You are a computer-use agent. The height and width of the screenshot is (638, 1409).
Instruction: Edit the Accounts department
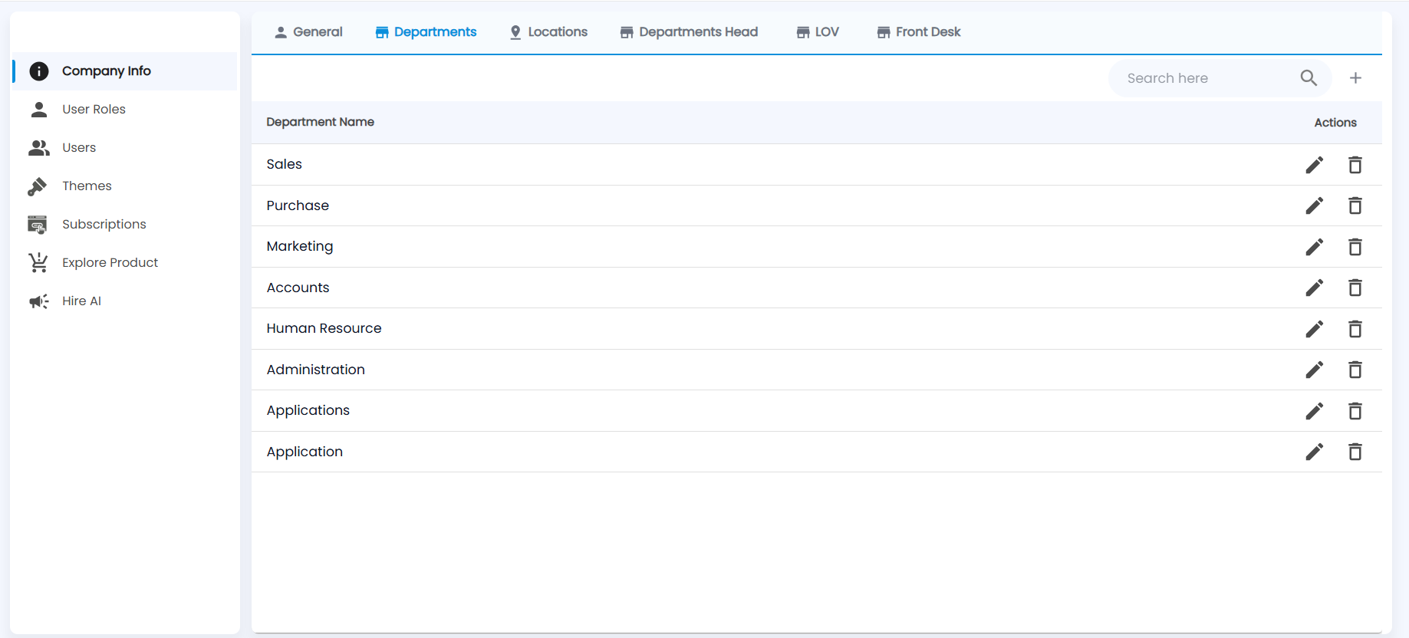pyautogui.click(x=1314, y=288)
